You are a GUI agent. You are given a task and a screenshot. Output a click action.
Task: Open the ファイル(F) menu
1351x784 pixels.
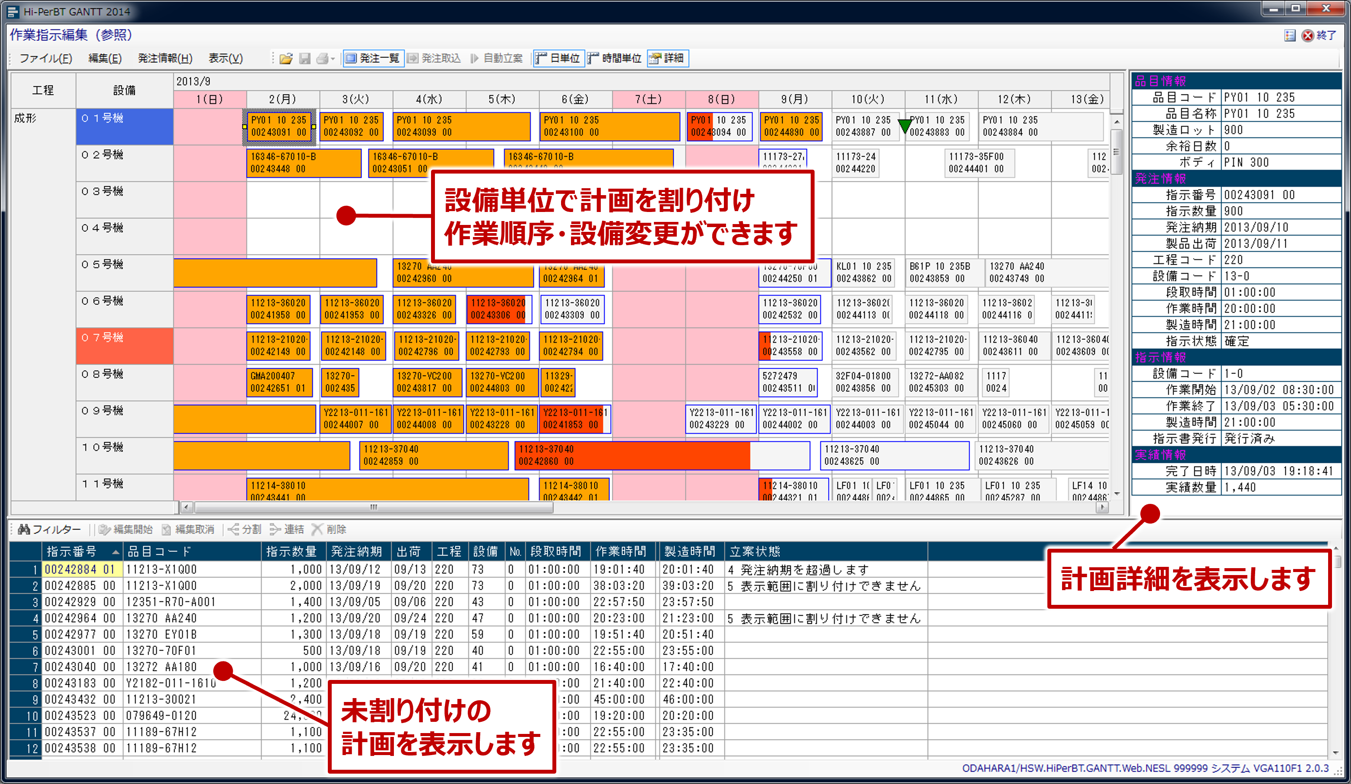point(46,58)
